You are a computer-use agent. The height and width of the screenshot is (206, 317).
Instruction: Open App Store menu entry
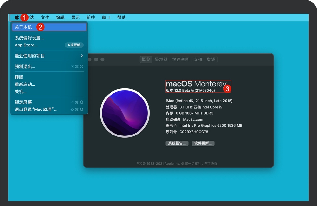pyautogui.click(x=26, y=45)
